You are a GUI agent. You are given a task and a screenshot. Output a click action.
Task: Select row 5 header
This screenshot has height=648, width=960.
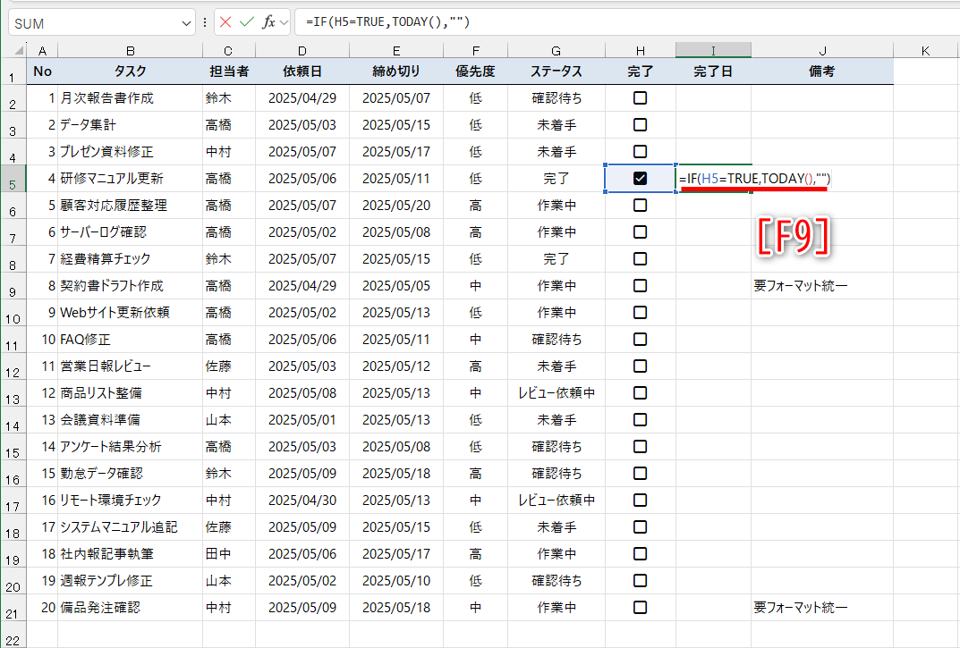click(x=13, y=179)
